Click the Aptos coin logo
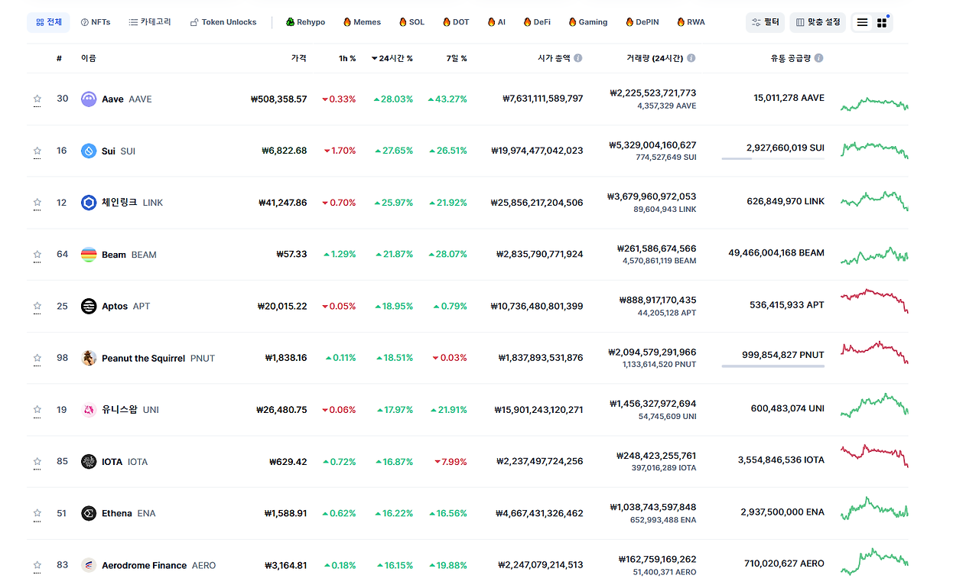The width and height of the screenshot is (979, 585). coord(89,306)
